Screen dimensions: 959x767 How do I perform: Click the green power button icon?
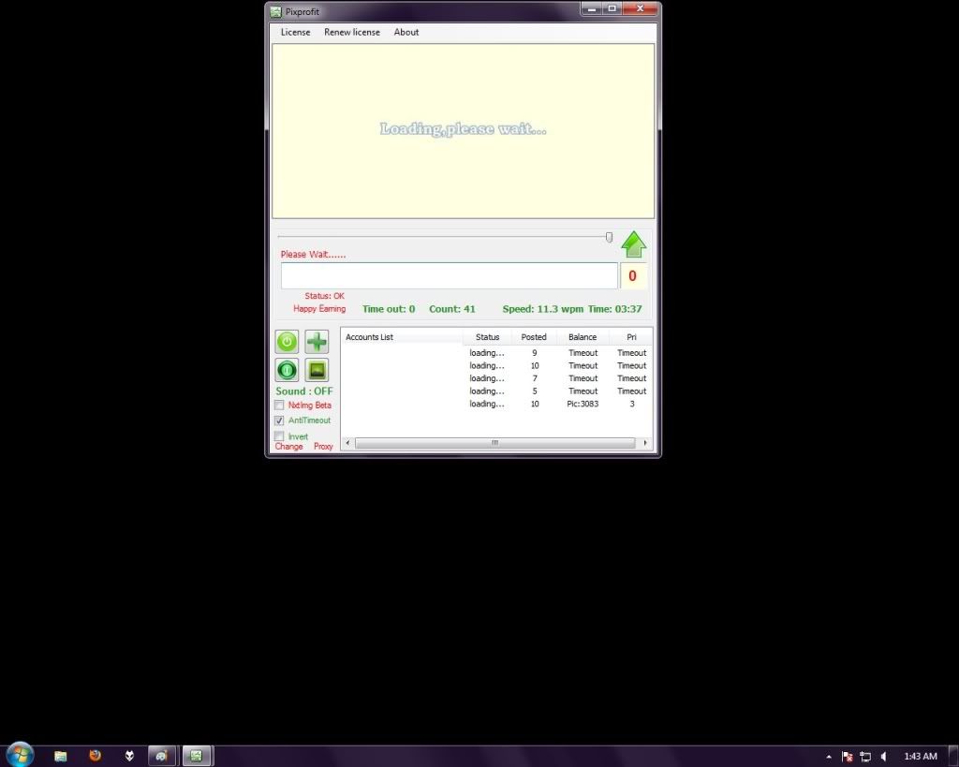287,342
